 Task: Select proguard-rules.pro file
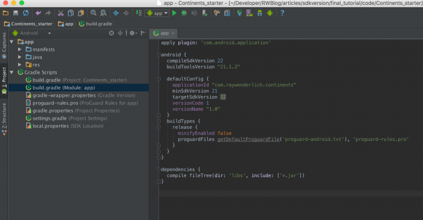click(x=78, y=103)
